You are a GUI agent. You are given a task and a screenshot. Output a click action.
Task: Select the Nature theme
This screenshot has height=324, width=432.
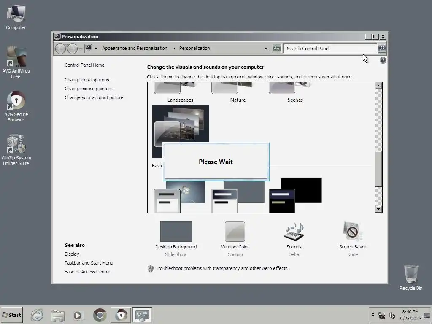pyautogui.click(x=238, y=92)
